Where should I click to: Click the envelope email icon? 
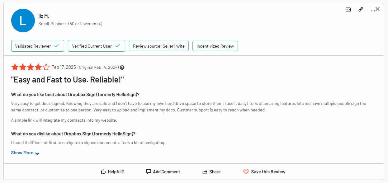348,10
